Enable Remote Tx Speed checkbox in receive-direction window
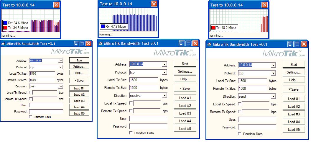Image resolution: width=311 pixels, height=142 pixels. click(x=131, y=111)
